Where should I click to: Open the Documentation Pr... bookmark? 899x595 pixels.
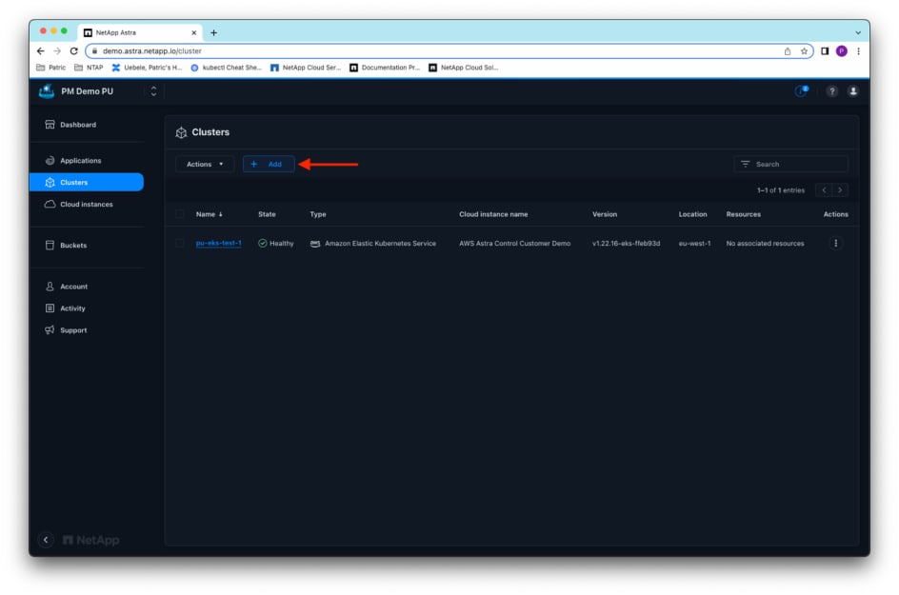click(x=385, y=68)
